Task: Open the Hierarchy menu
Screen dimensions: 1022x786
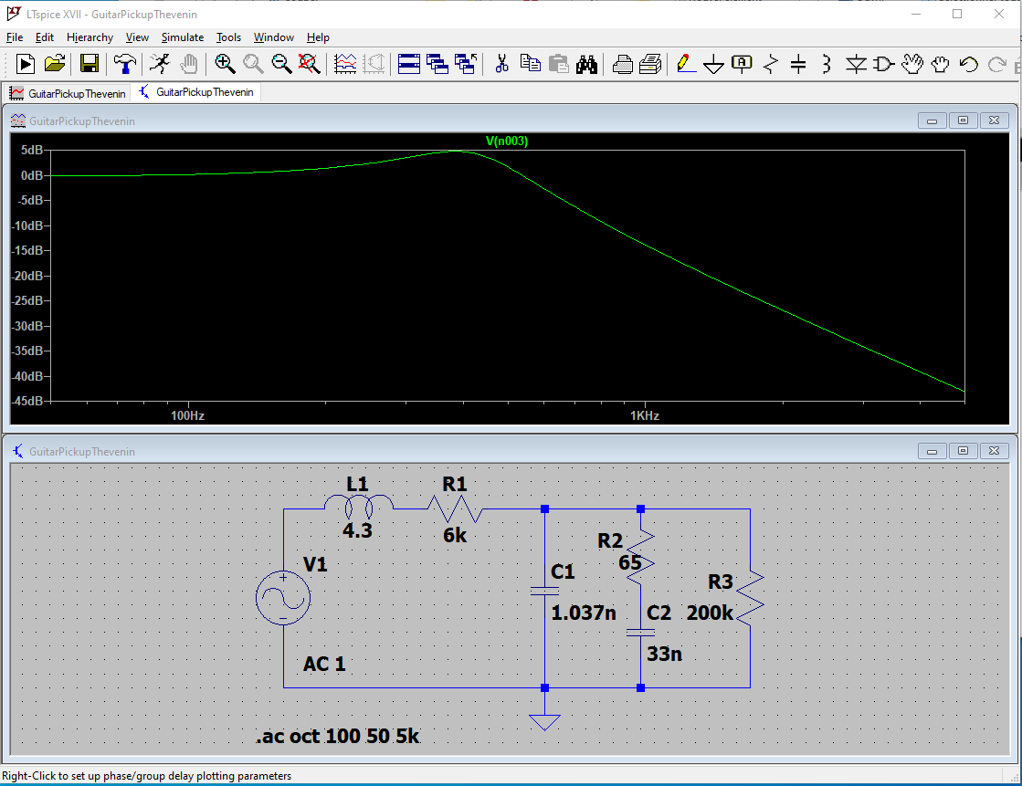Action: [x=90, y=37]
